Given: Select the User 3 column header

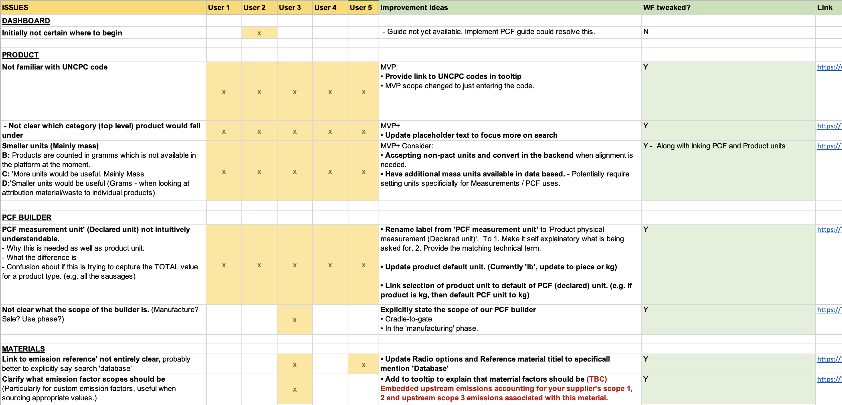Looking at the screenshot, I should click(295, 7).
